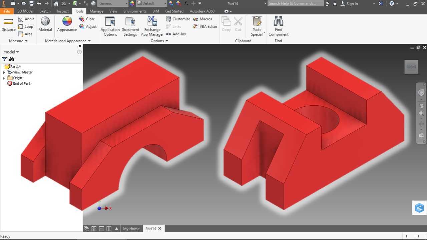
Task: Clear the appearance overrides
Action: tap(87, 19)
